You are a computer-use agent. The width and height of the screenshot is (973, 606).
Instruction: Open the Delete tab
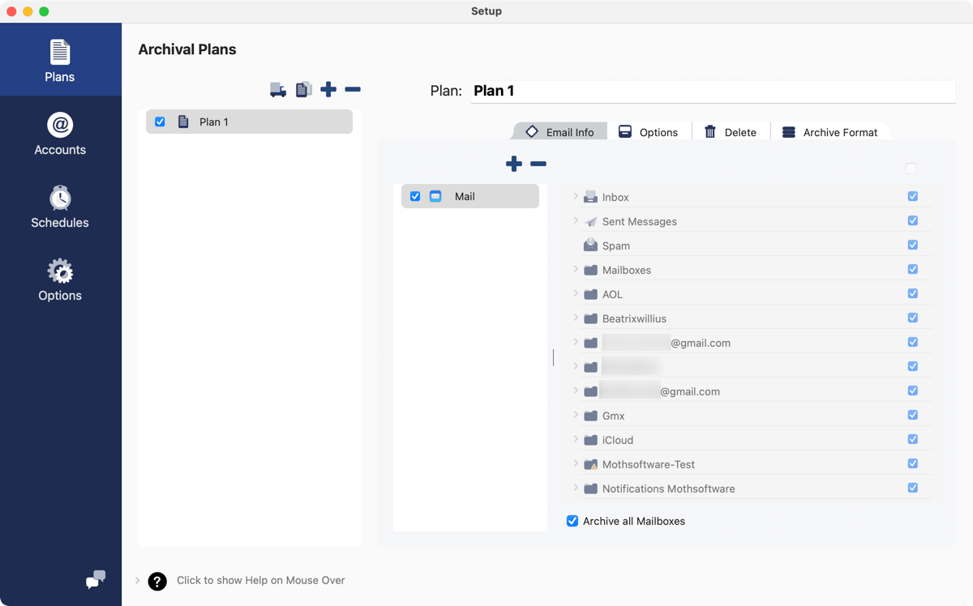click(729, 130)
